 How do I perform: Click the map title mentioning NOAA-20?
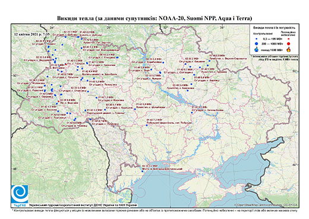[154, 18]
